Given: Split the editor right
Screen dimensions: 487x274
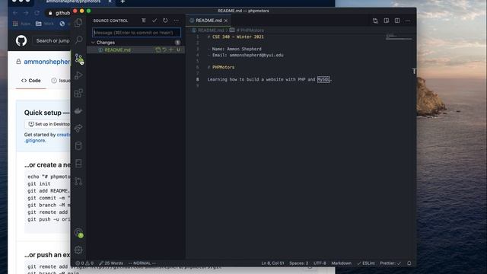Looking at the screenshot, I should pyautogui.click(x=397, y=21).
